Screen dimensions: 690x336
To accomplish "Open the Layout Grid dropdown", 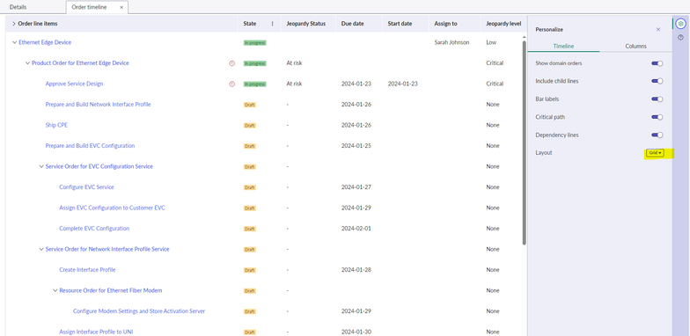I will pos(655,153).
